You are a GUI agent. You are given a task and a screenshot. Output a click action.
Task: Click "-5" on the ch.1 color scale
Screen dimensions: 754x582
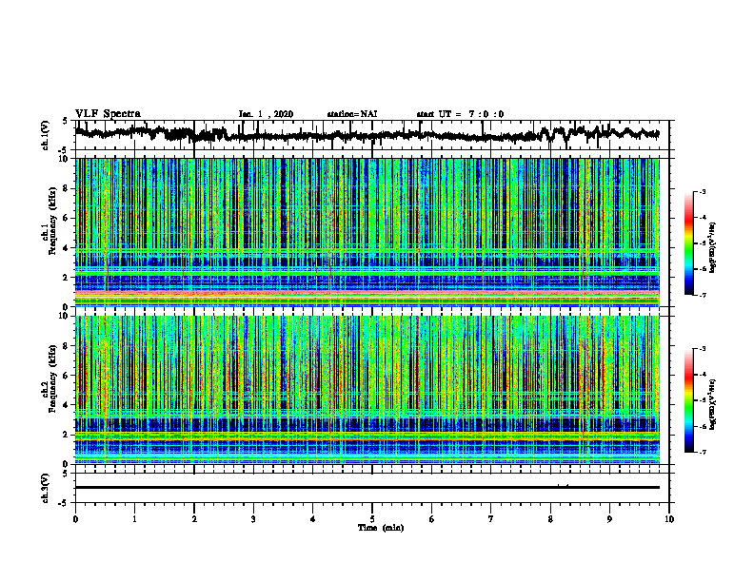[703, 243]
